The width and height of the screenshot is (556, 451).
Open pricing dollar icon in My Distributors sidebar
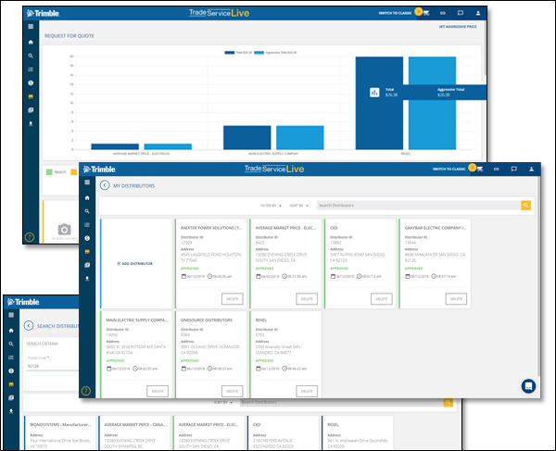87,238
